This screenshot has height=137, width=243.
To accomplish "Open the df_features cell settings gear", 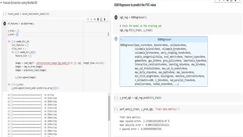I will click(98, 19).
